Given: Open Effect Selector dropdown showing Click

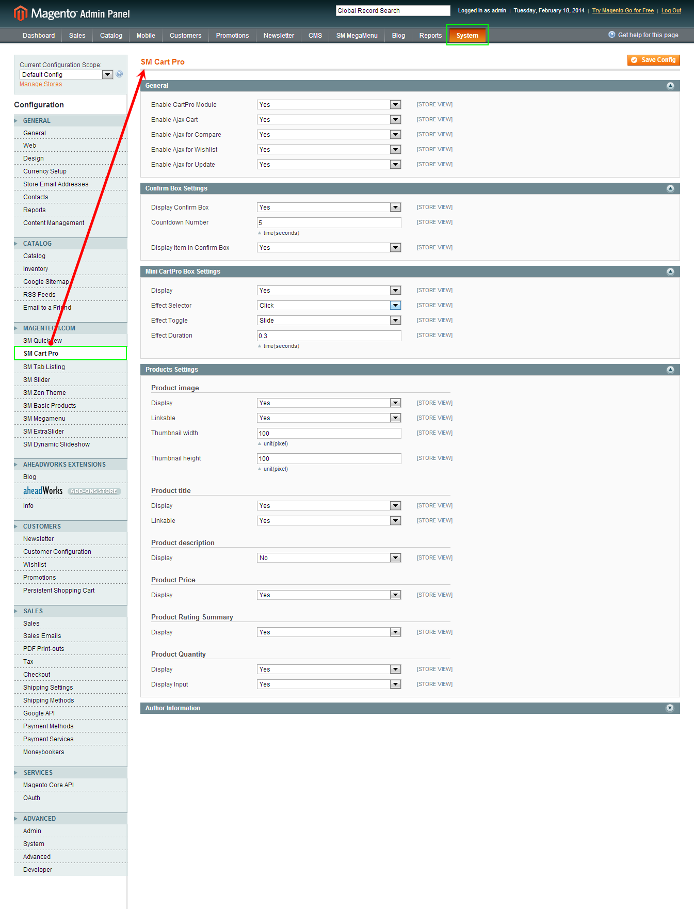Looking at the screenshot, I should point(329,306).
